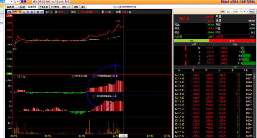Open the date picker dropdown arrow
Screen dimensions: 257x138
pyautogui.click(x=242, y=11)
